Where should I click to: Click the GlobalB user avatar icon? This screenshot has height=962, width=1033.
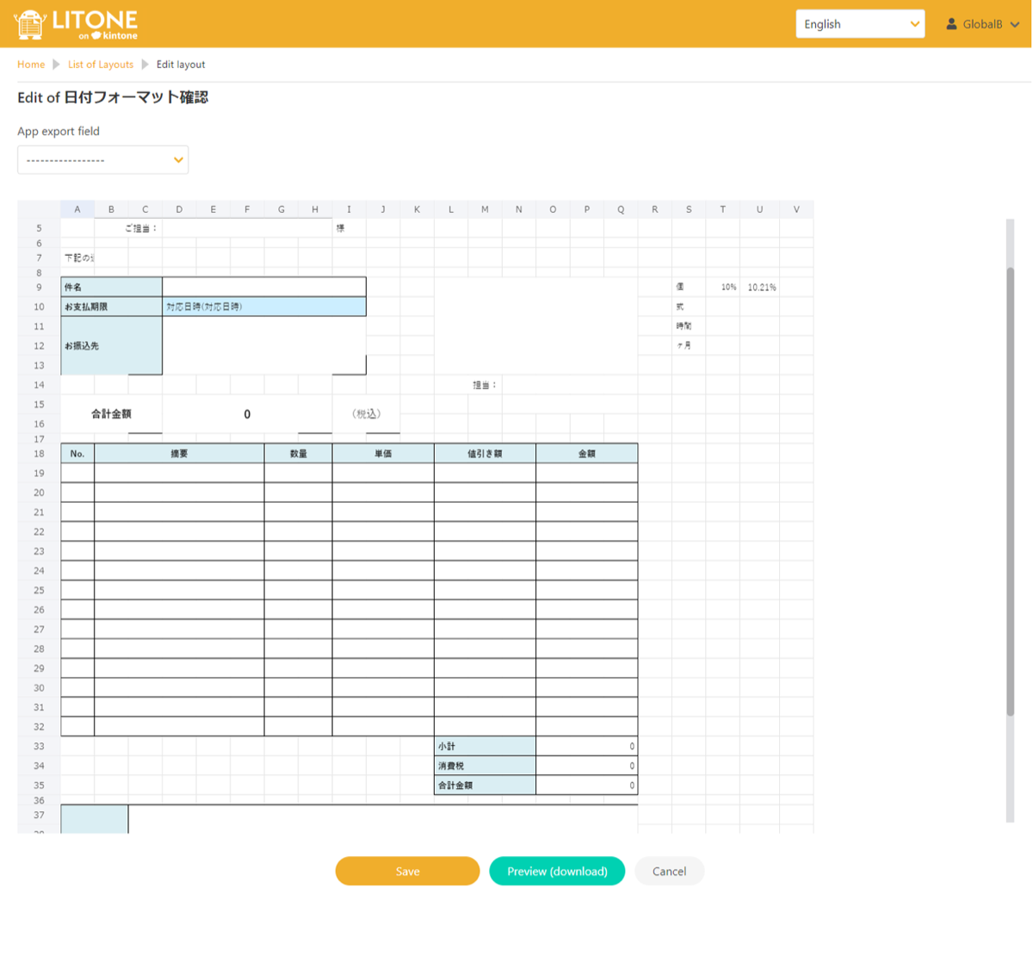coord(951,24)
